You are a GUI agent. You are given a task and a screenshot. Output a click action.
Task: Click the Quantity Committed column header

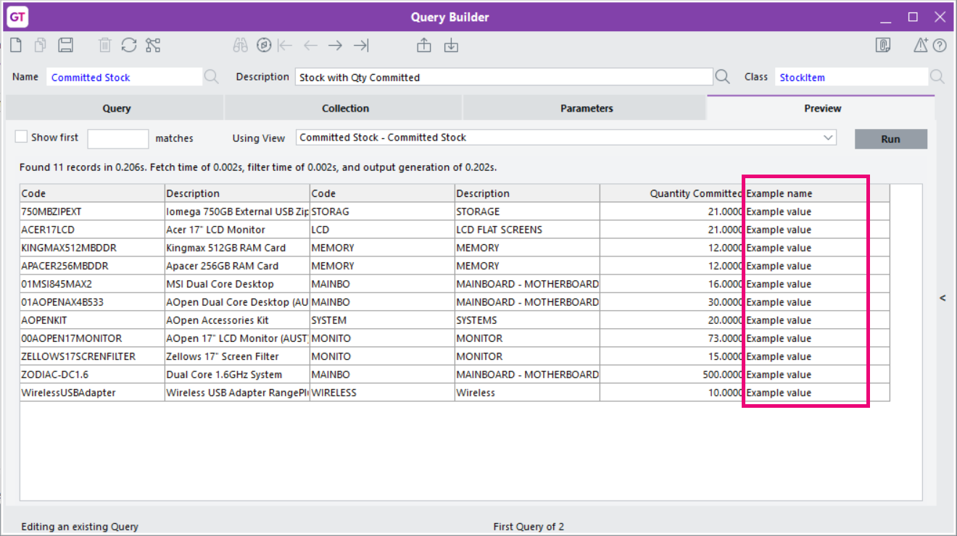[672, 193]
